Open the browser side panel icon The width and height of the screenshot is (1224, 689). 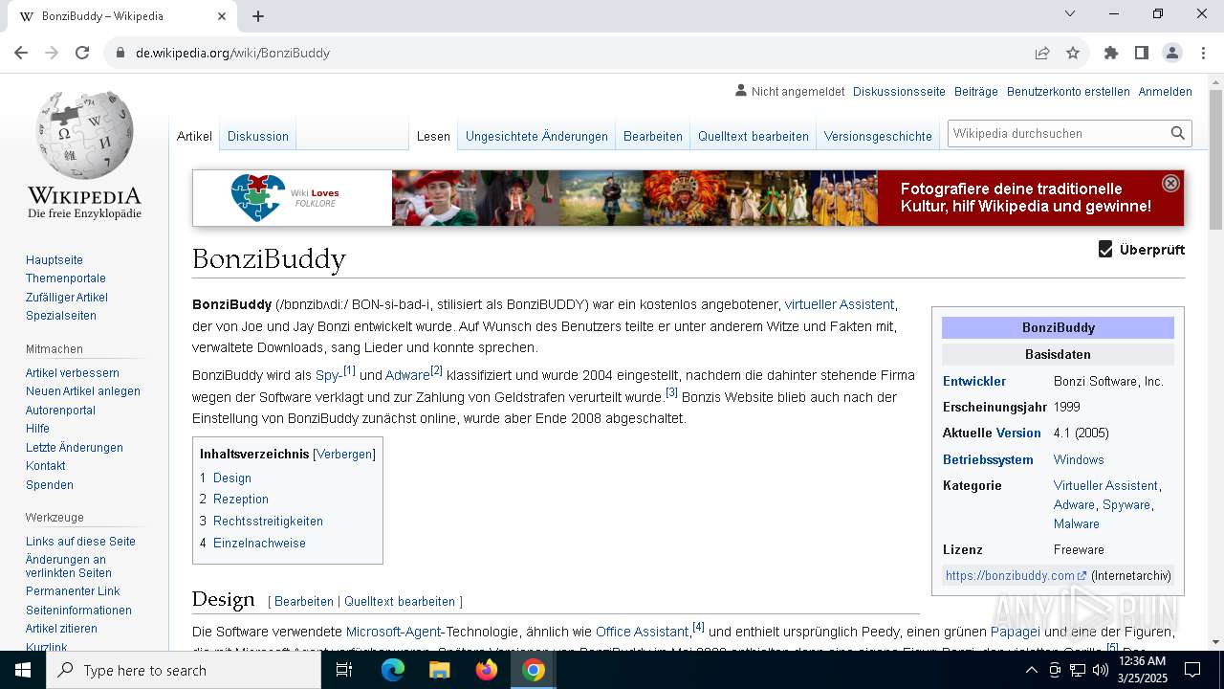click(1142, 53)
